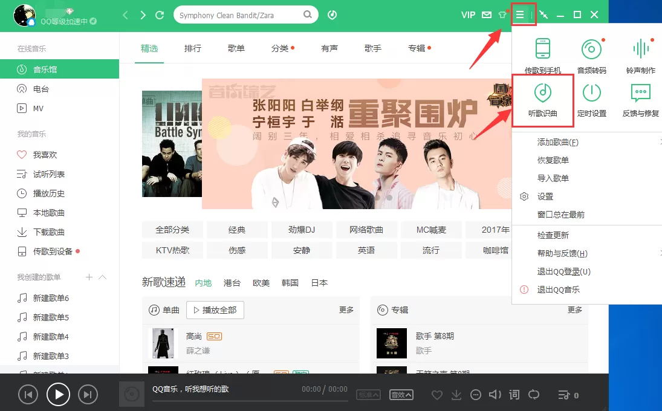Click the KTV热歌 category button
The image size is (662, 411).
click(x=173, y=250)
